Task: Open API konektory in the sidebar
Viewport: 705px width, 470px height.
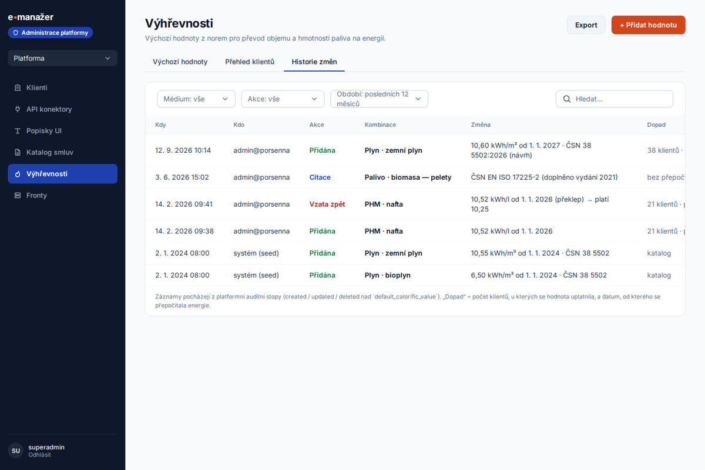Action: (x=62, y=109)
